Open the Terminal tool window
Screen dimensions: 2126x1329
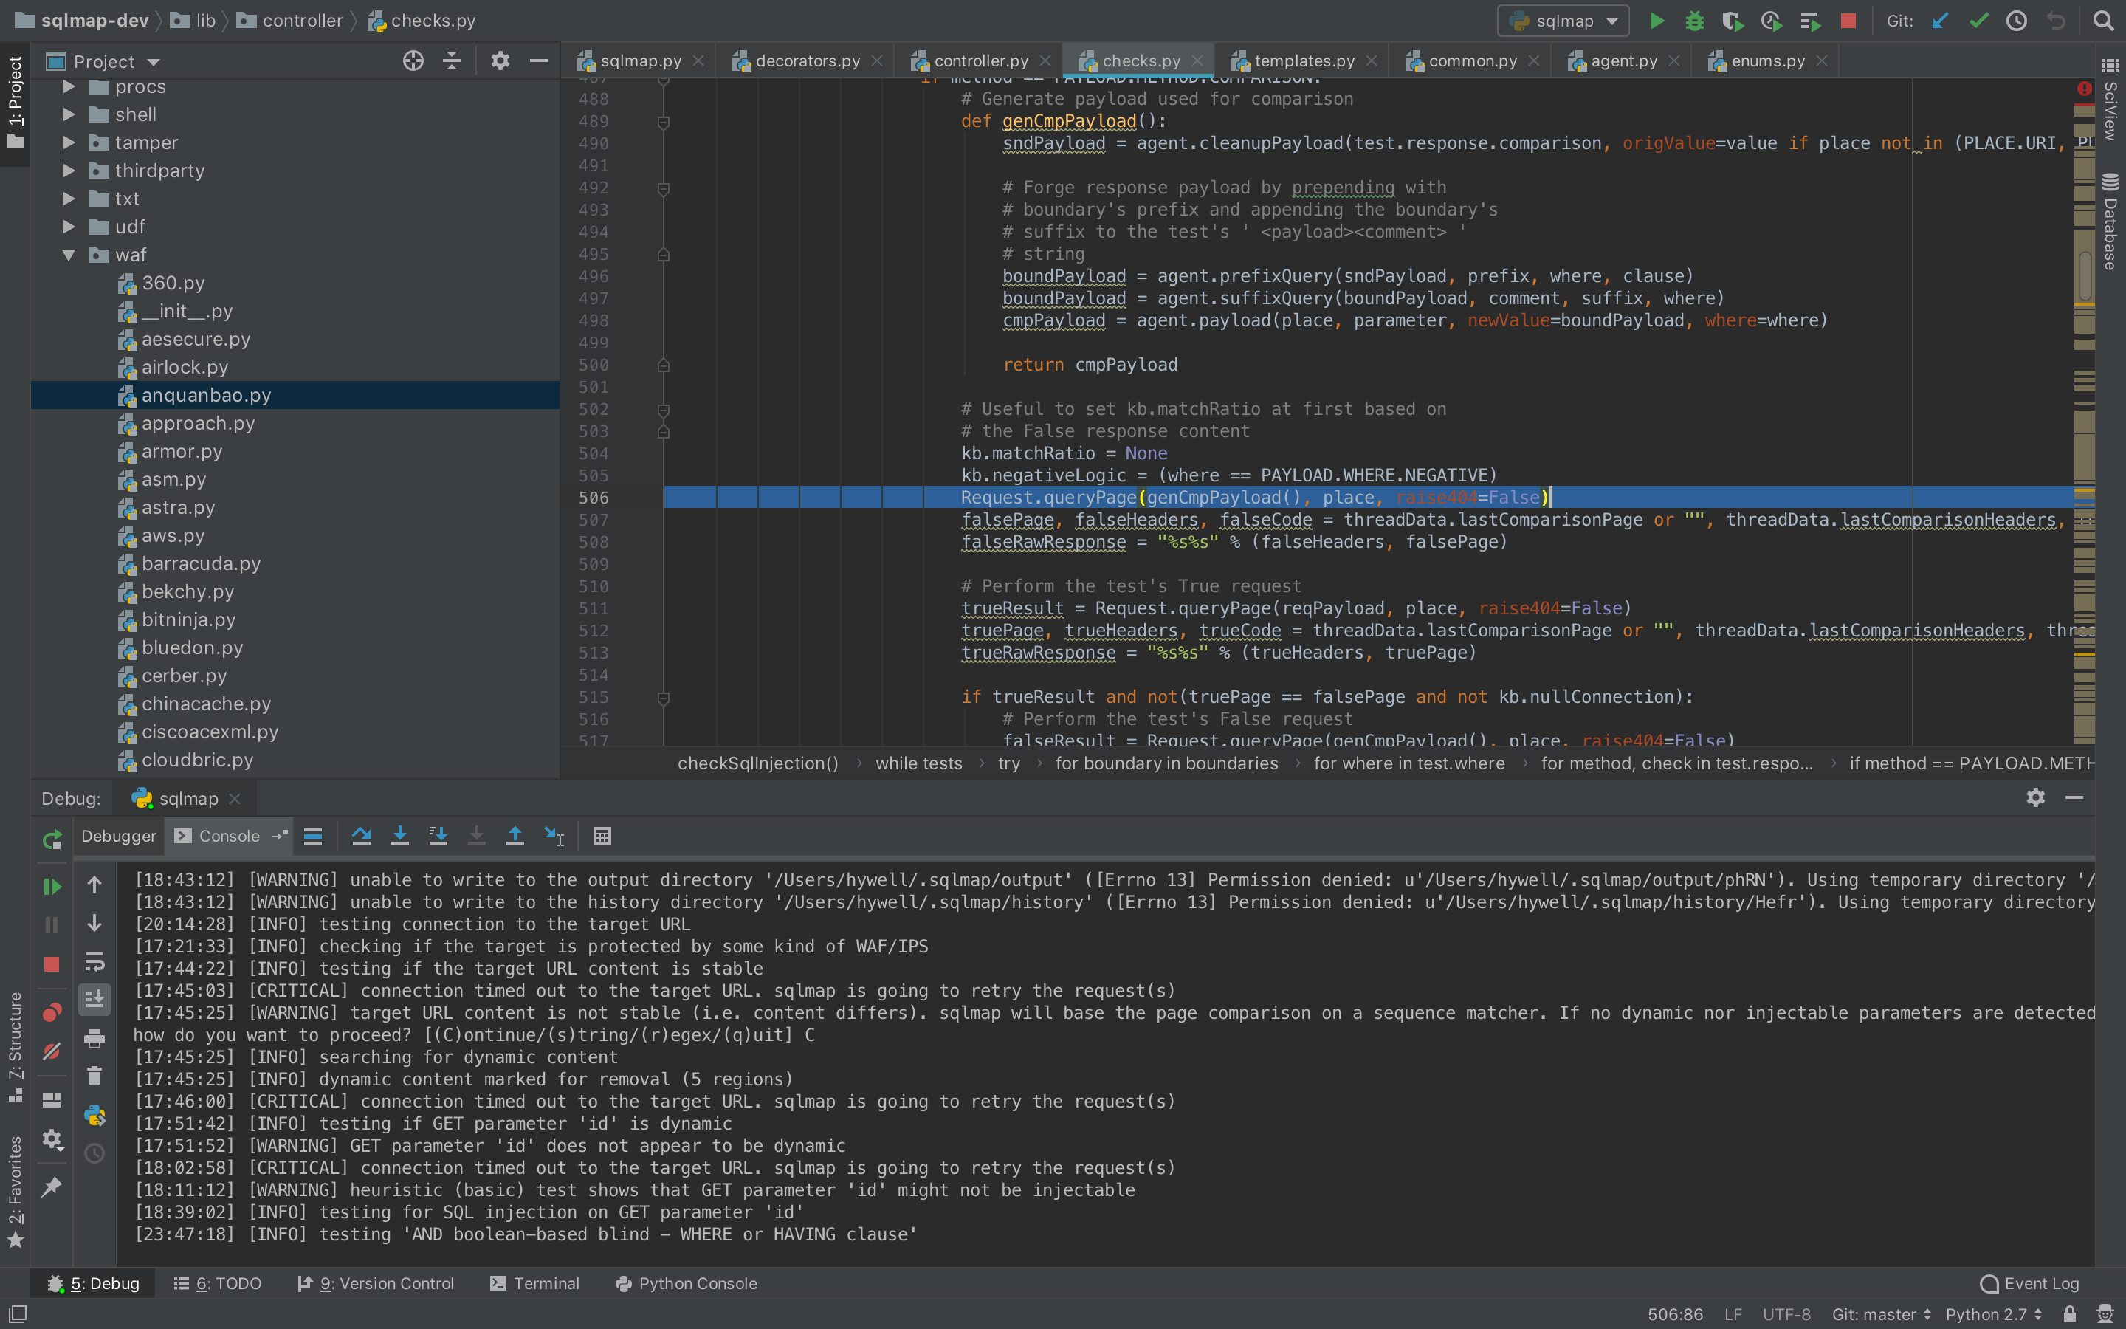coord(535,1283)
